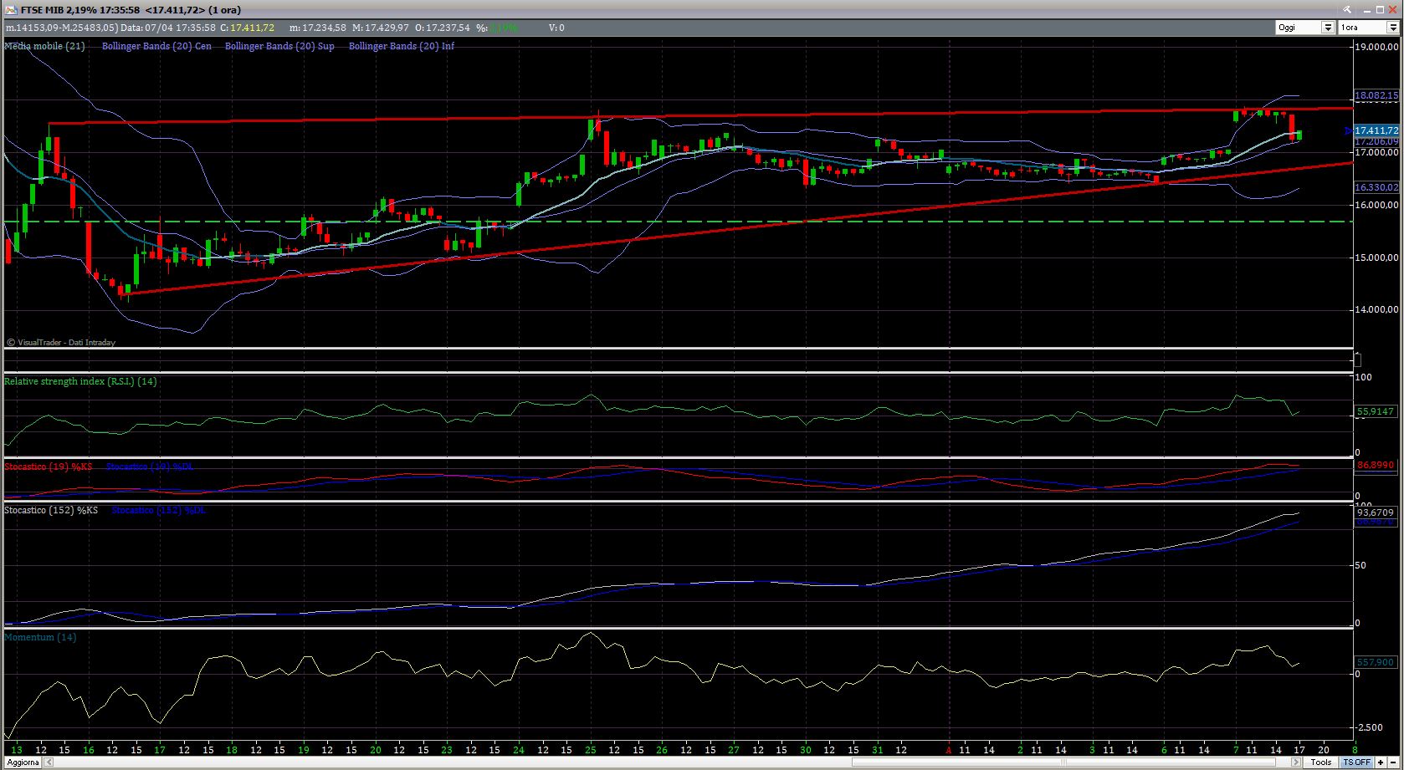The width and height of the screenshot is (1404, 770).
Task: Click the V: 0 volume field
Action: click(556, 28)
